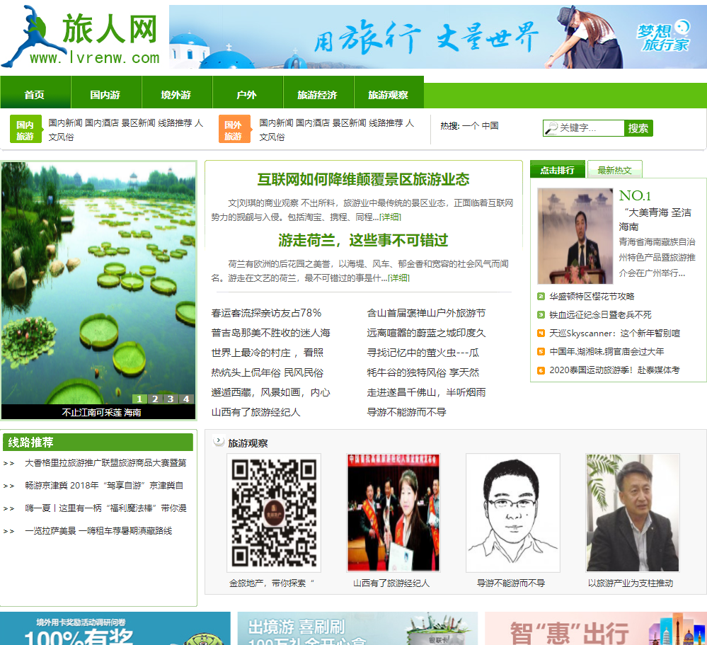
Task: Click the QR code image
Action: click(x=274, y=513)
